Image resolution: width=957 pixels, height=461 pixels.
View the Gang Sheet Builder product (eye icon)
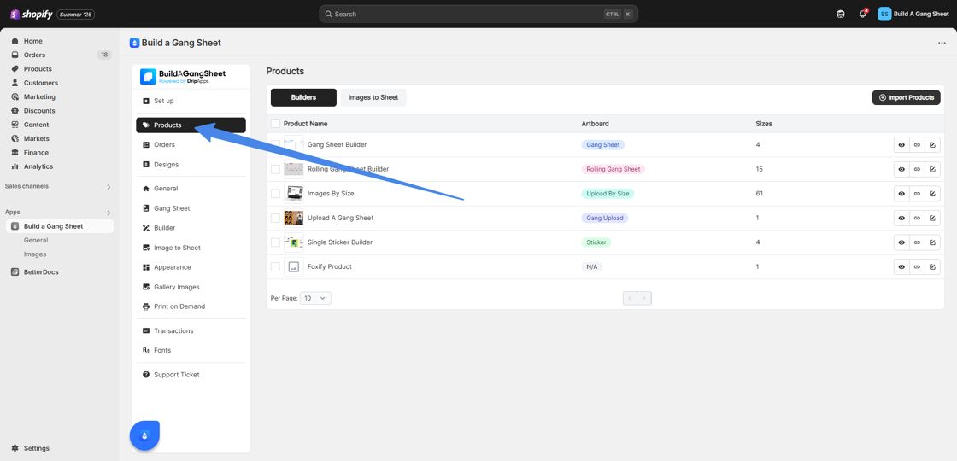[901, 144]
